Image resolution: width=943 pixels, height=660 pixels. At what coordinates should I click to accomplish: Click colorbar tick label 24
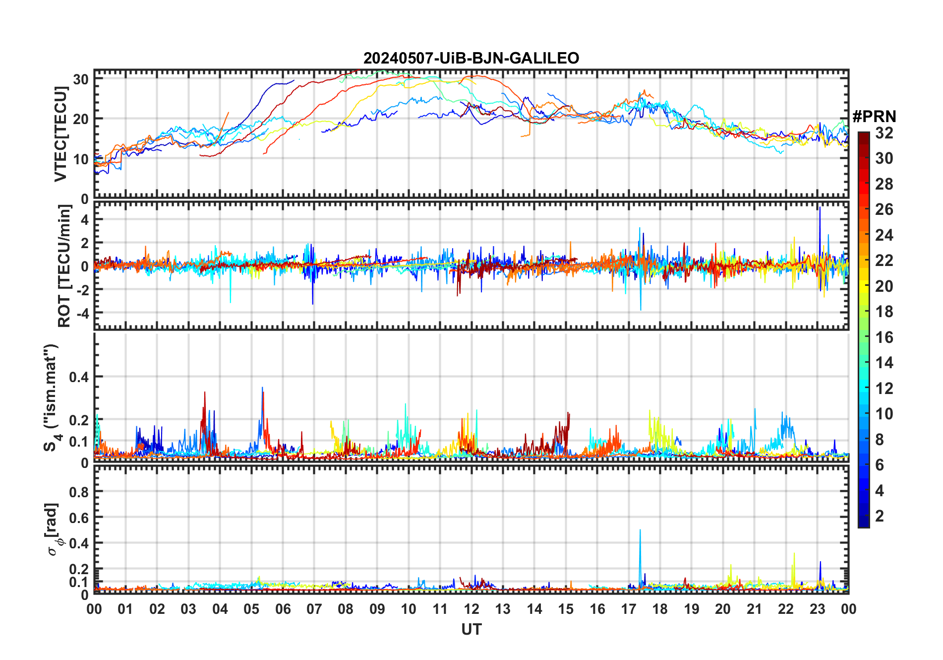[x=884, y=235]
